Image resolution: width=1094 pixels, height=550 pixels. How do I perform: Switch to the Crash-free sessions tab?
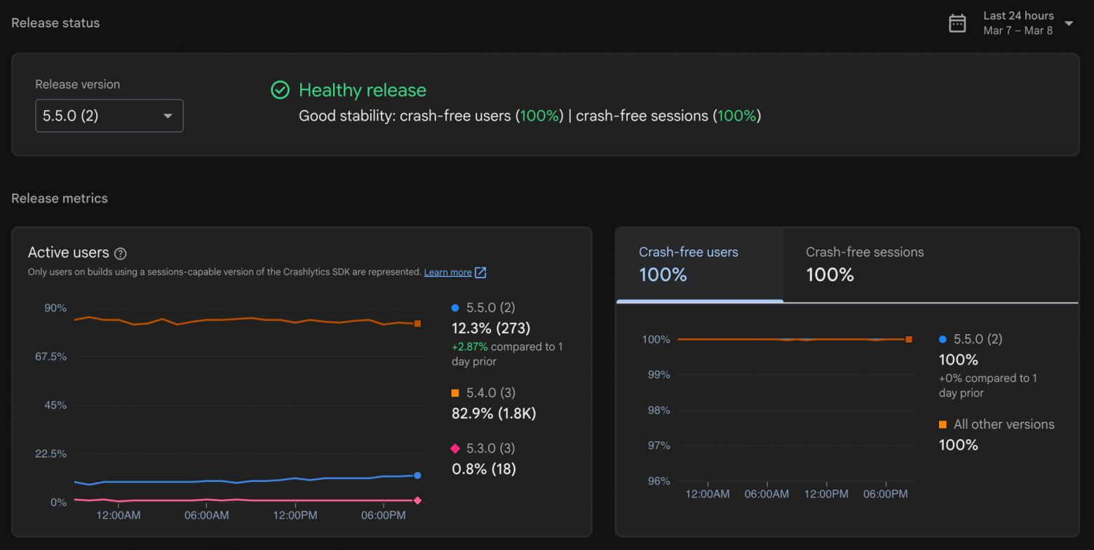(x=864, y=264)
